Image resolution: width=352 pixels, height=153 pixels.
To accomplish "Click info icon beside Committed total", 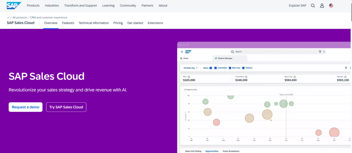I will click(246, 76).
